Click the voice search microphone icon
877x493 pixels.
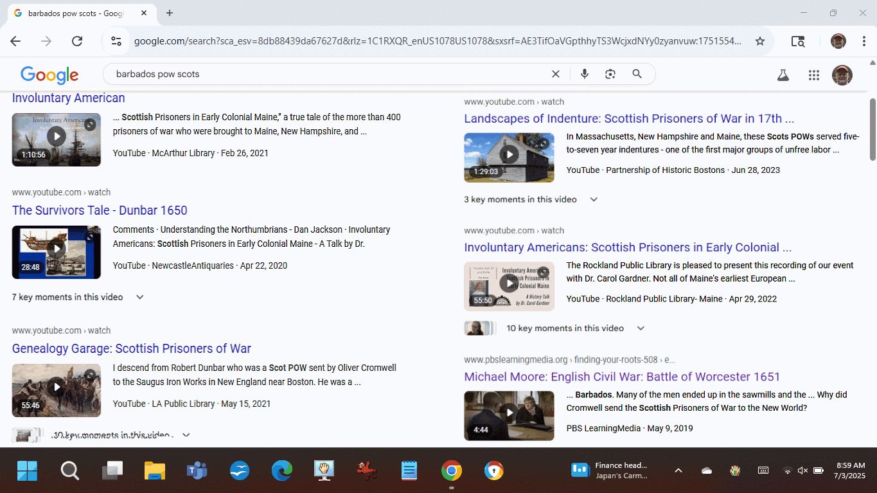(584, 74)
